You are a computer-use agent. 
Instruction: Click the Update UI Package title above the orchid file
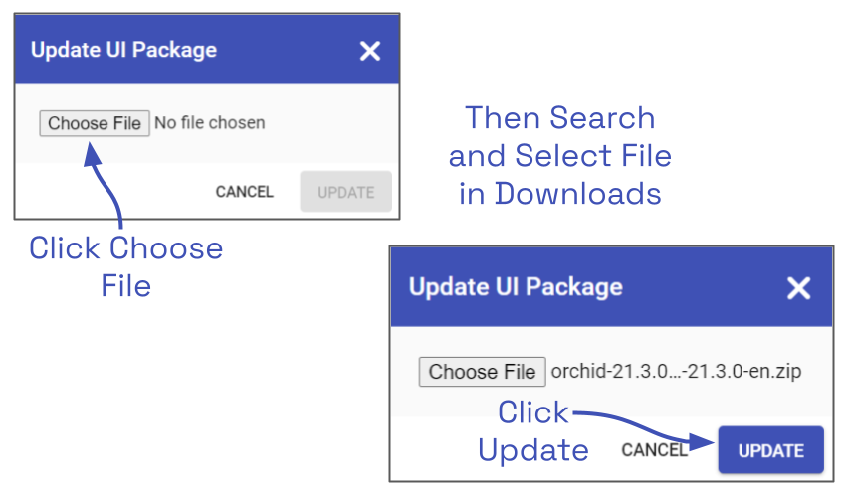516,287
